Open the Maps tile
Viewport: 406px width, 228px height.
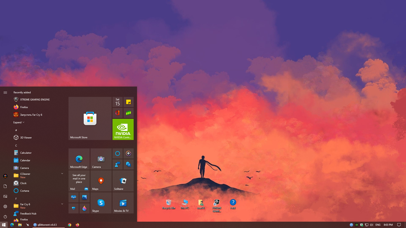tap(101, 181)
